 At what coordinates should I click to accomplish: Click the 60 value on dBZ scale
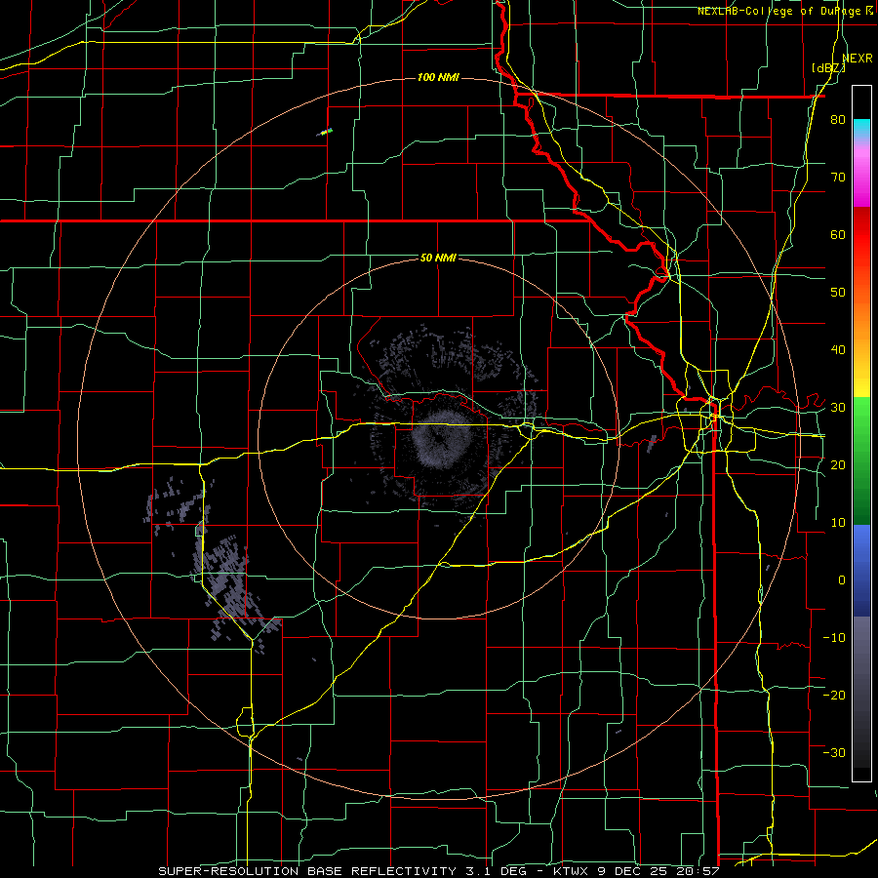(838, 234)
